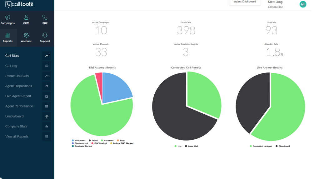Open the Support headset icon
This screenshot has height=179, width=329.
(45, 35)
